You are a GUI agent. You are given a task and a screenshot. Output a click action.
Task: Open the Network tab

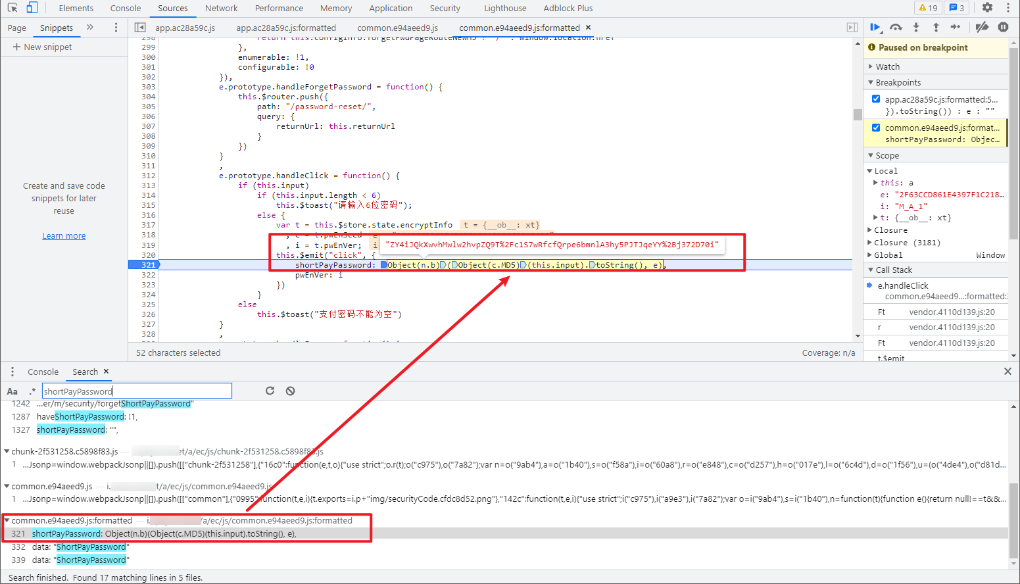pyautogui.click(x=222, y=9)
